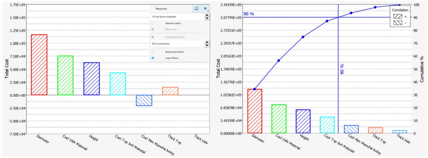Click the grid table view icon

(x=197, y=8)
